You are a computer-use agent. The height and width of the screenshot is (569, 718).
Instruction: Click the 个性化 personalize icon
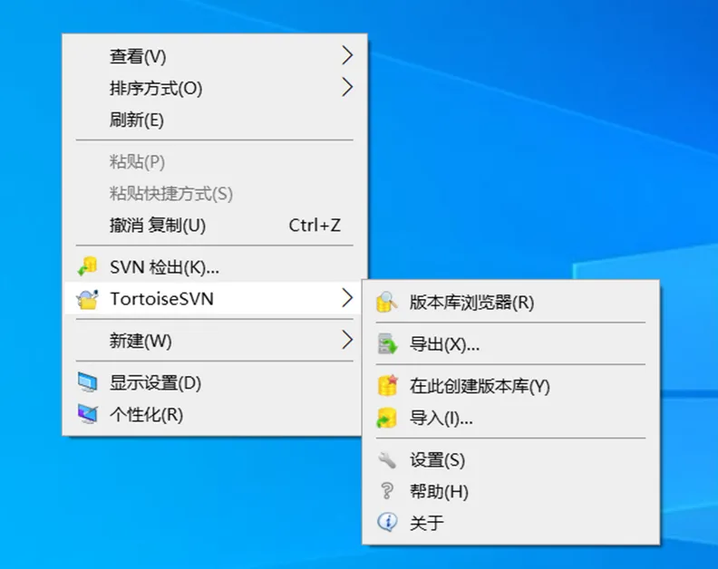pos(87,414)
